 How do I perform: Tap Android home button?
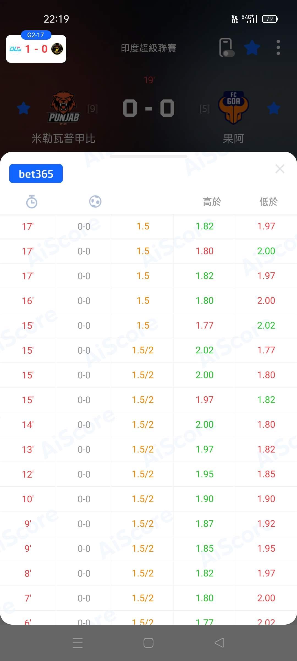coord(148,643)
